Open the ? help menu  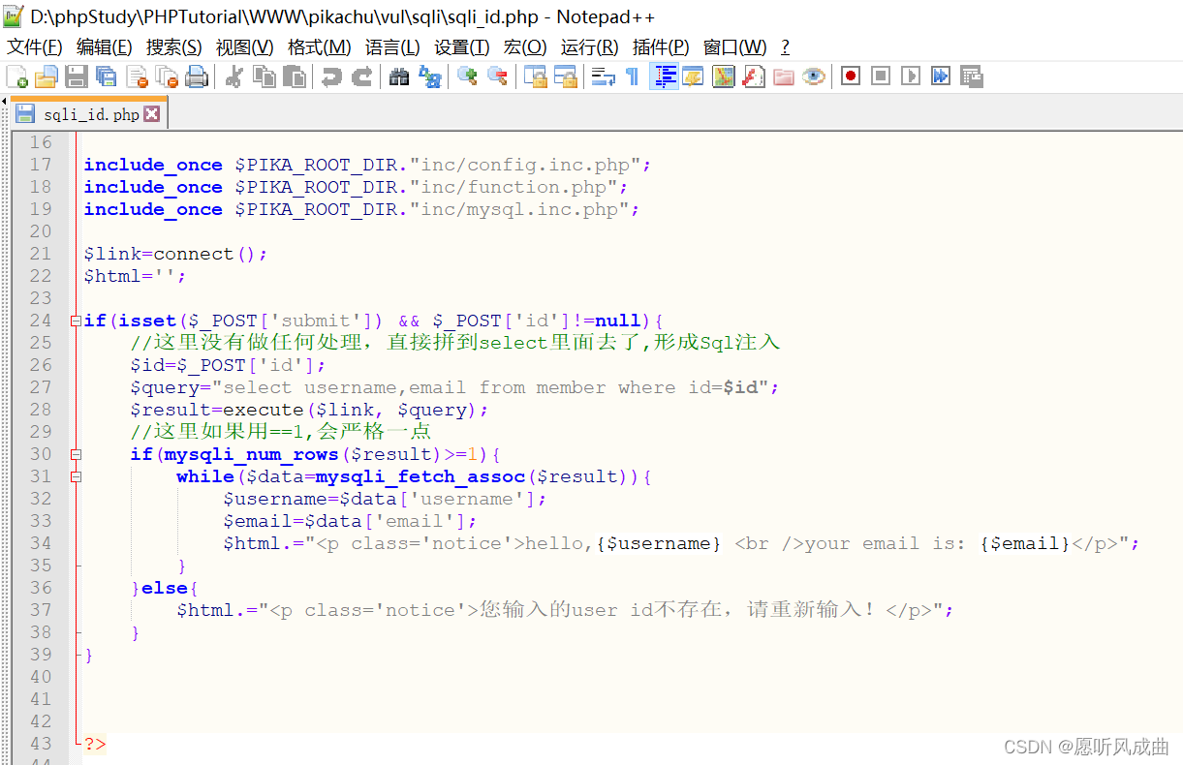[x=785, y=47]
